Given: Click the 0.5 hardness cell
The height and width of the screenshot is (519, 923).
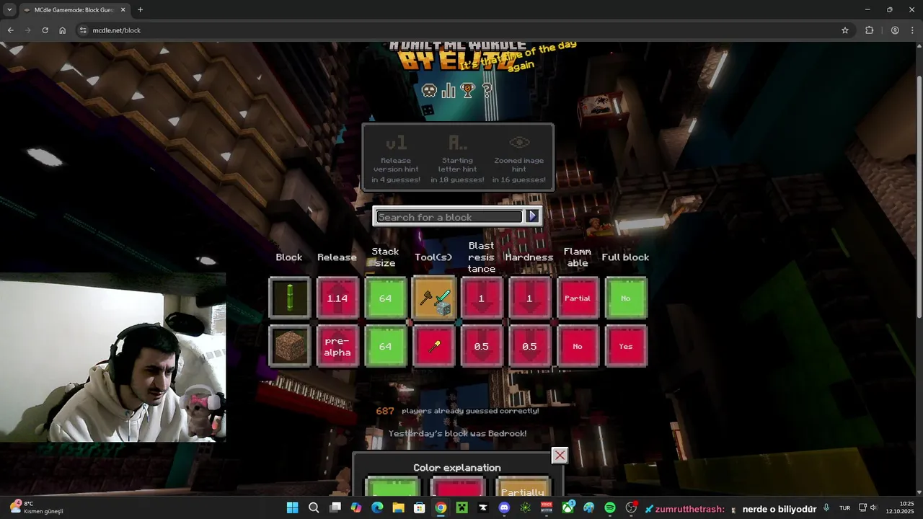Looking at the screenshot, I should click(x=529, y=346).
